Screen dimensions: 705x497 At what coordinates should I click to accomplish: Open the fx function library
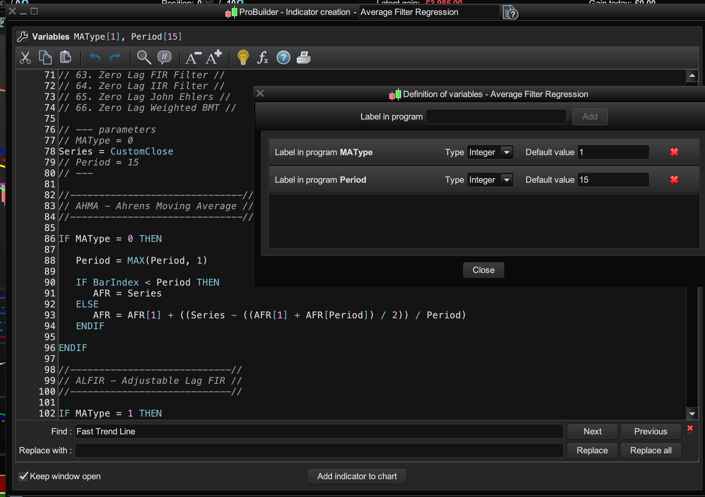263,57
